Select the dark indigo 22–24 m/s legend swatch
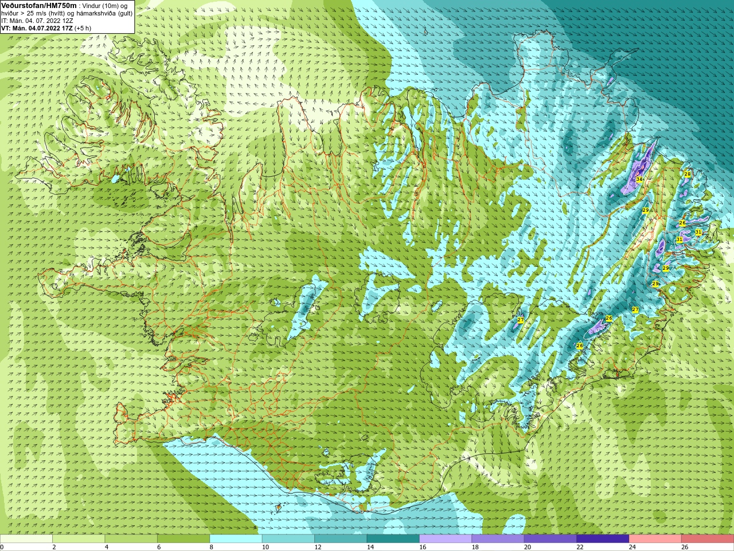The width and height of the screenshot is (734, 551). click(x=603, y=538)
